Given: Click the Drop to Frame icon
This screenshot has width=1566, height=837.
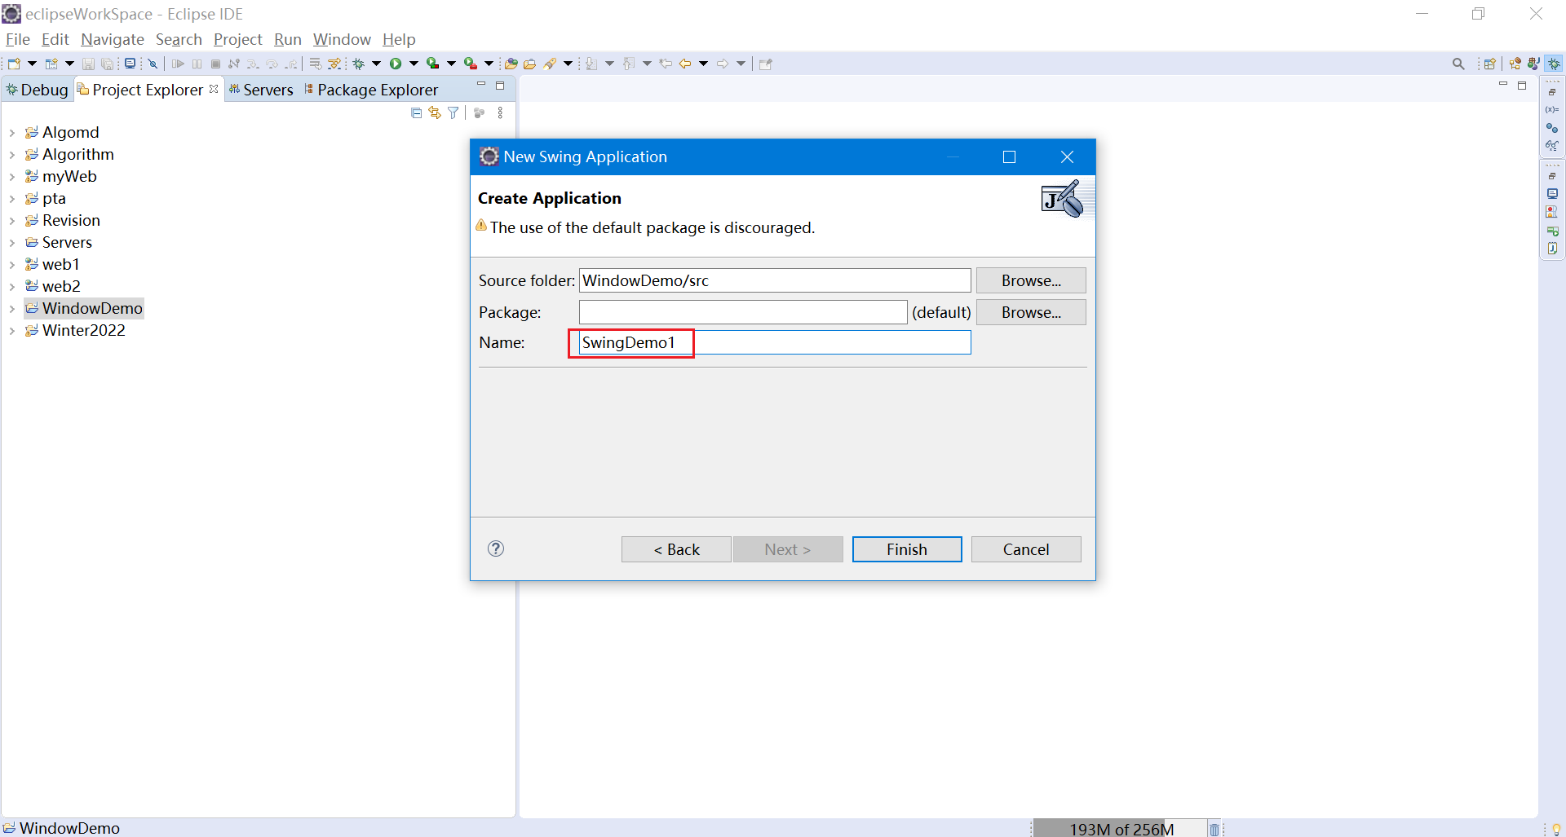Looking at the screenshot, I should 315,64.
